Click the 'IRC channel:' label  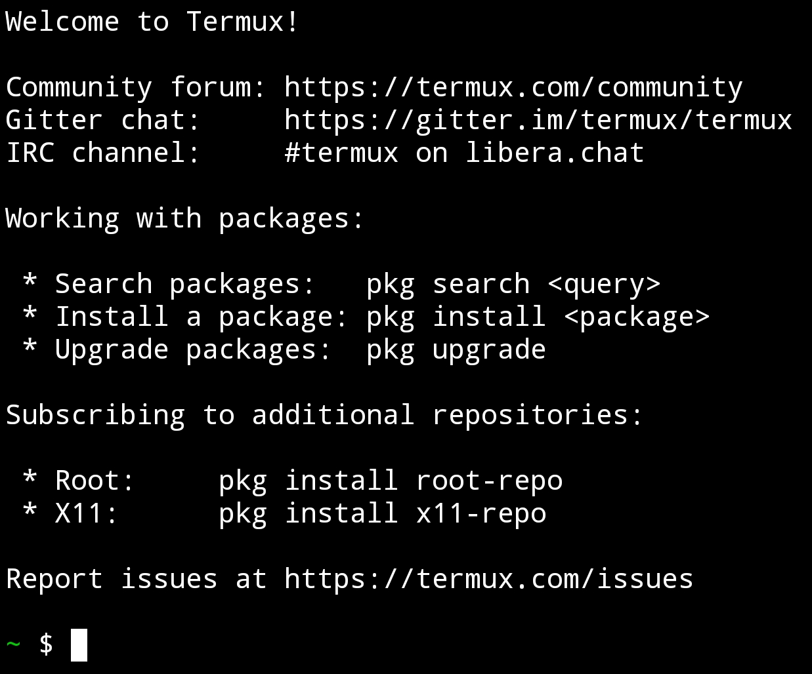pos(103,153)
